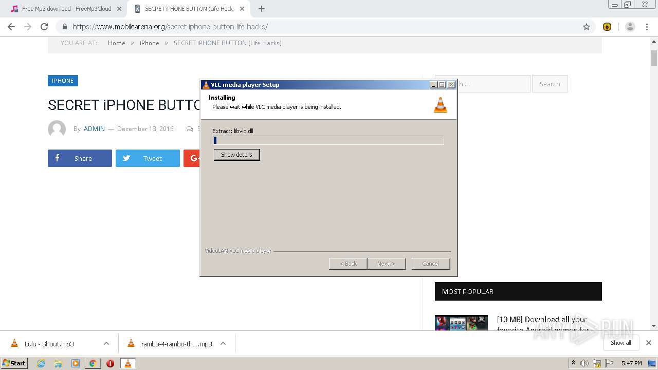Open a new browser tab
Screen dimensions: 658x370
[x=262, y=9]
